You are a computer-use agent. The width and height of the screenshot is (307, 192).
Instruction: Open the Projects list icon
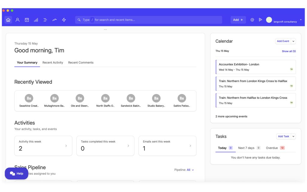tap(45, 20)
